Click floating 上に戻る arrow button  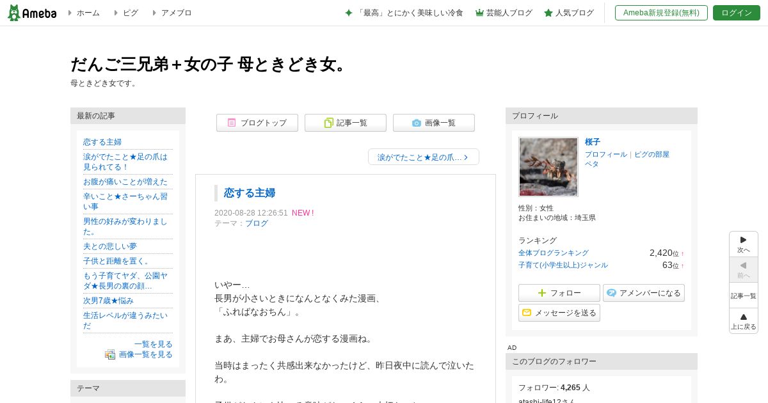(x=744, y=320)
